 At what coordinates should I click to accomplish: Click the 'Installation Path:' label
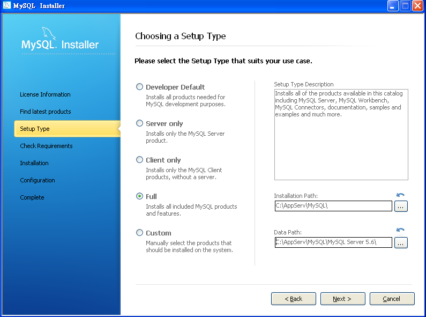coord(296,196)
